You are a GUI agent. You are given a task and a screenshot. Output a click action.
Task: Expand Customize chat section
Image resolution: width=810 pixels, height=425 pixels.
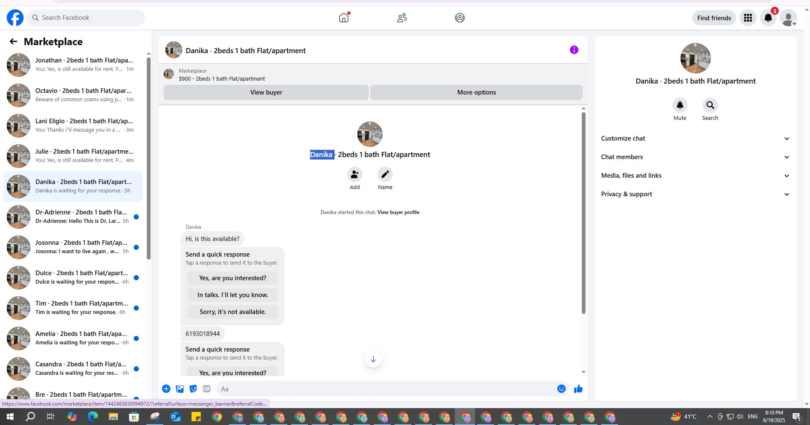695,138
